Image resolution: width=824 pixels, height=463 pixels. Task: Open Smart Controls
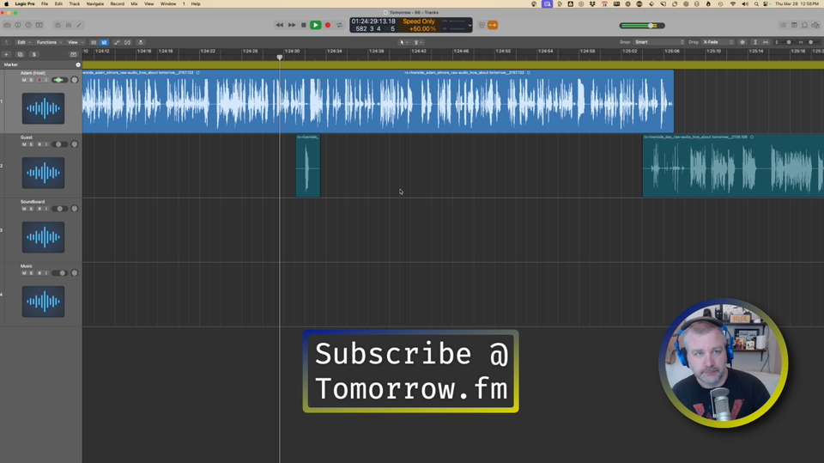coord(58,25)
